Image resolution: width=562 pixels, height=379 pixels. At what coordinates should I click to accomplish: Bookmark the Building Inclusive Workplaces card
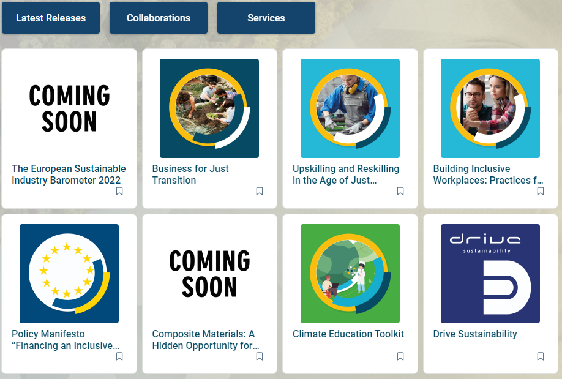tap(541, 191)
